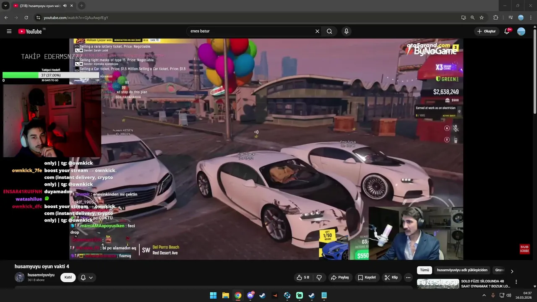Go back in browser history

[x=6, y=18]
